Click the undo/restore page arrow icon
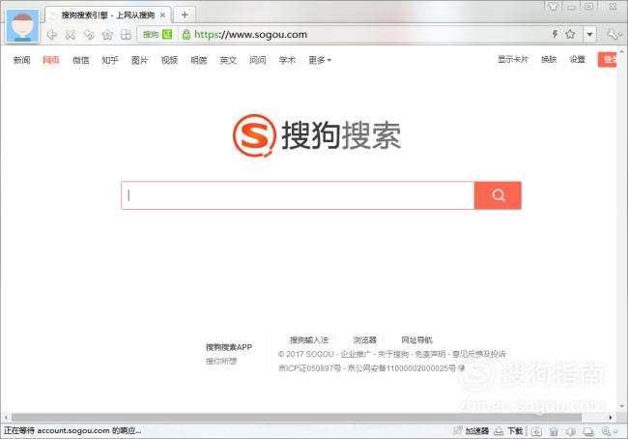The width and height of the screenshot is (628, 439). point(89,35)
